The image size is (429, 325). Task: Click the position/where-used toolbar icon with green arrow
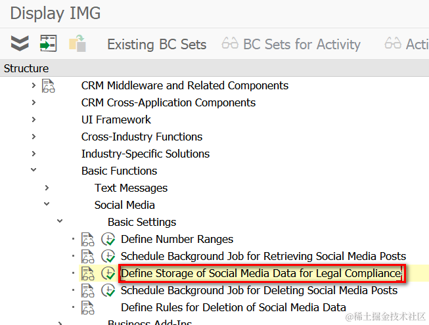pos(48,43)
